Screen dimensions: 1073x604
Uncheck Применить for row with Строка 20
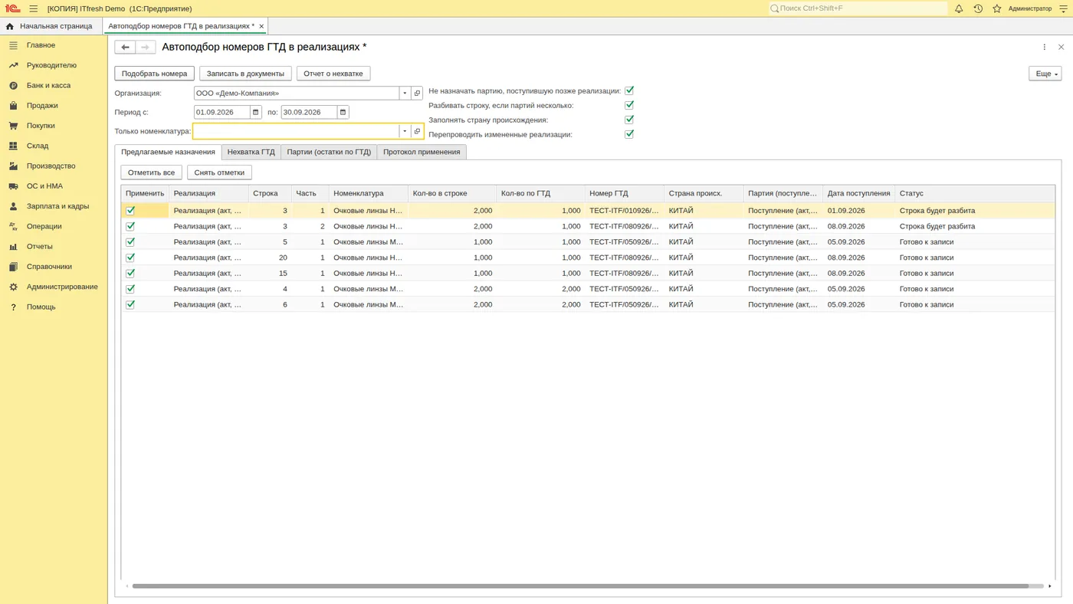(x=130, y=258)
